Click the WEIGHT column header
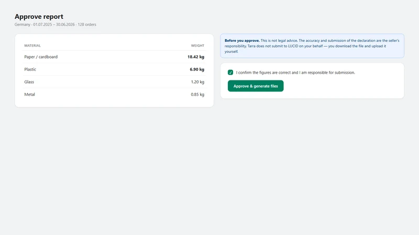This screenshot has height=235, width=419. [x=197, y=45]
